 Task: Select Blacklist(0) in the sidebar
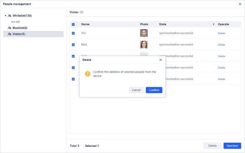[20, 28]
